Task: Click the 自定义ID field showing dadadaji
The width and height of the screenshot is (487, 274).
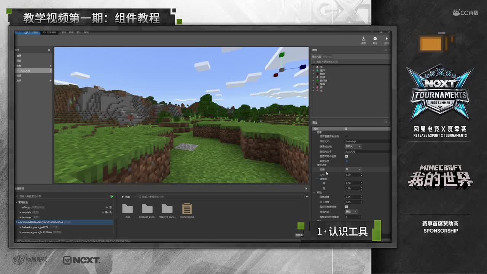Action: [367, 141]
